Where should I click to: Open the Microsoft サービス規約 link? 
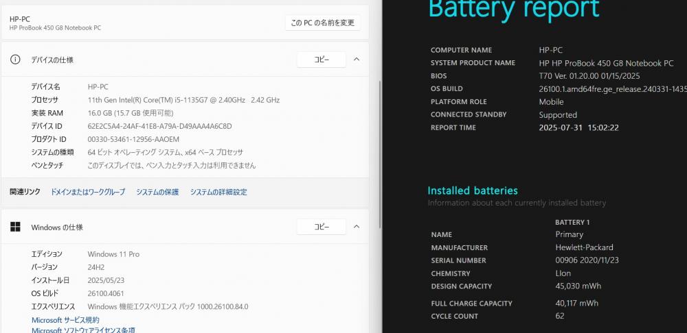[65, 320]
